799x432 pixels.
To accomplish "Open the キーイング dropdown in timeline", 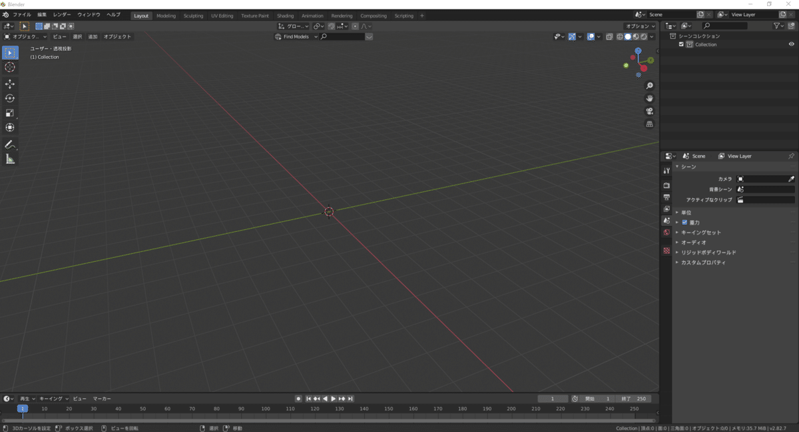I will pyautogui.click(x=53, y=399).
